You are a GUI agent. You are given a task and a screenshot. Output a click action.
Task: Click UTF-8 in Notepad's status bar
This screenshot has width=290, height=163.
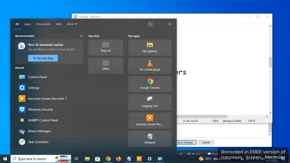pyautogui.click(x=252, y=121)
